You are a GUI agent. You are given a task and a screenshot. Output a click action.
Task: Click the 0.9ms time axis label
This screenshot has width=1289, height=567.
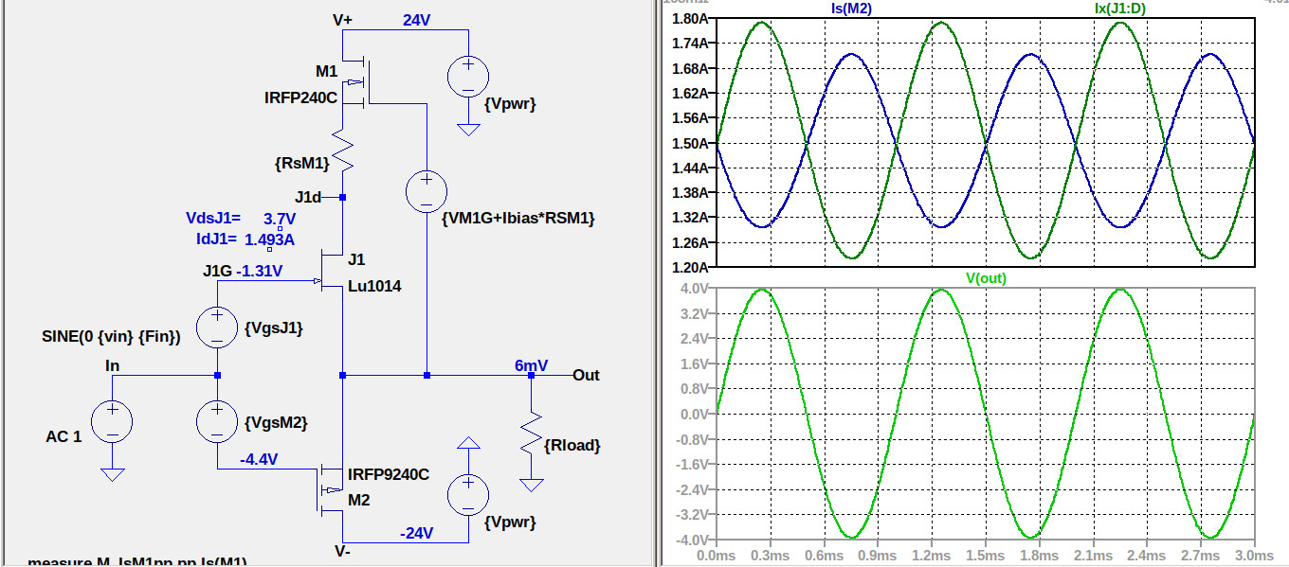(879, 555)
